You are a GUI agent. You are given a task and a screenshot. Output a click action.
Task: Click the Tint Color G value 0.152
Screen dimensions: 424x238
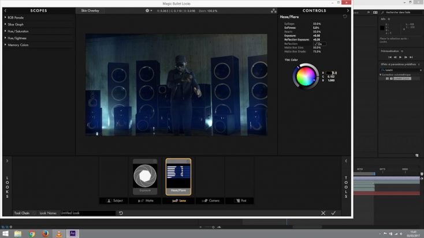[x=331, y=77]
